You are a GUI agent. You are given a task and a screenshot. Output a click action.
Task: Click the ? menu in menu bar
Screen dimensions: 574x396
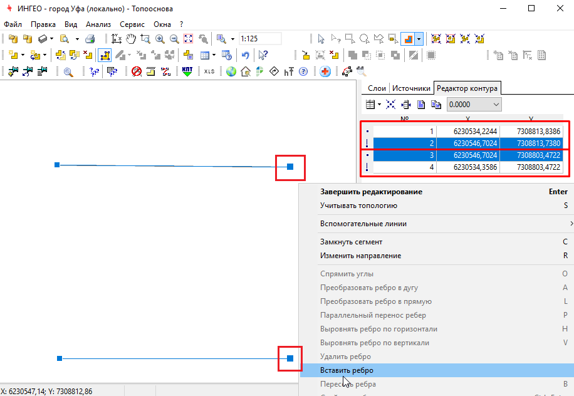[x=181, y=24]
